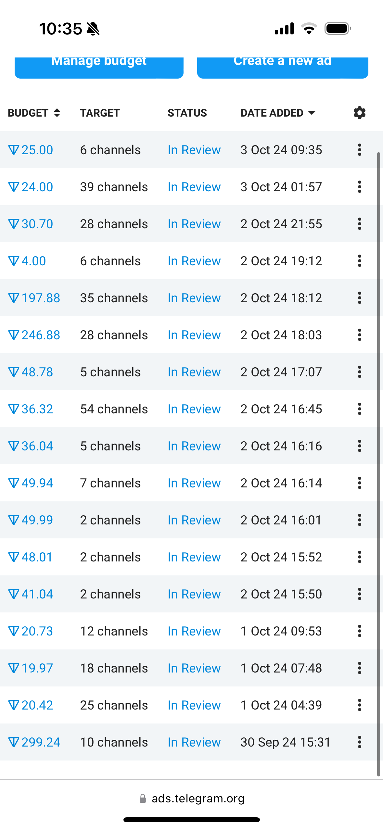Viewport: 383px width, 830px height.
Task: Click the vertical page scrollbar
Action: tap(378, 464)
